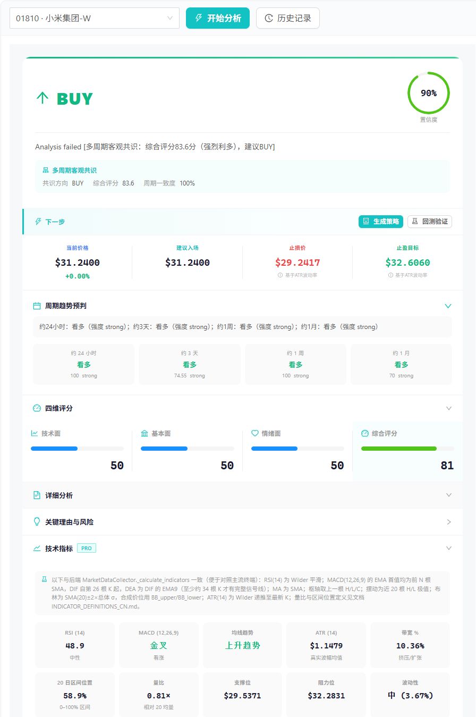
Task: Click the bank icon next to 基本面
Action: [144, 434]
